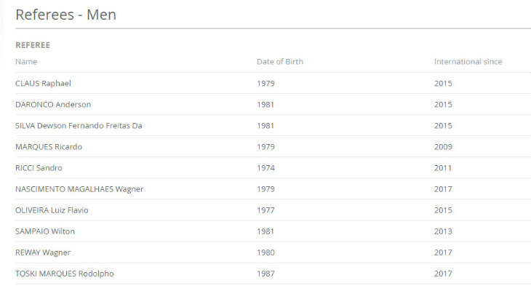Image resolution: width=531 pixels, height=291 pixels.
Task: Click birth year 1974 in Ricci row
Action: point(265,167)
